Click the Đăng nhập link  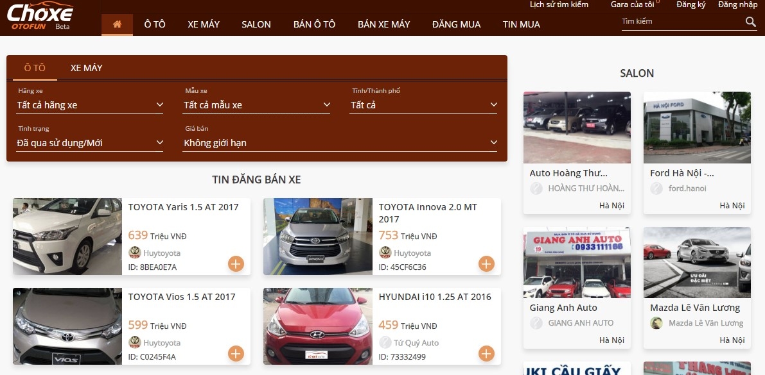(x=737, y=4)
